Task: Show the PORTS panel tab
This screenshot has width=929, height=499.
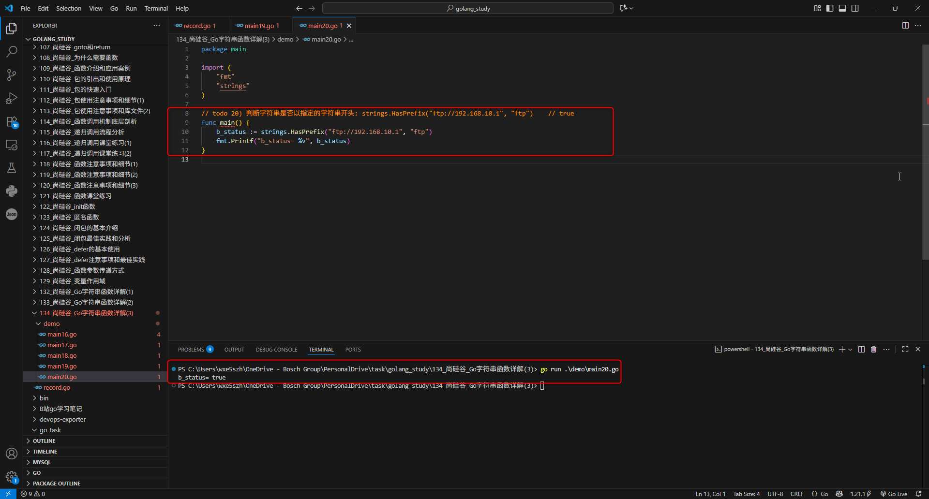Action: point(353,350)
